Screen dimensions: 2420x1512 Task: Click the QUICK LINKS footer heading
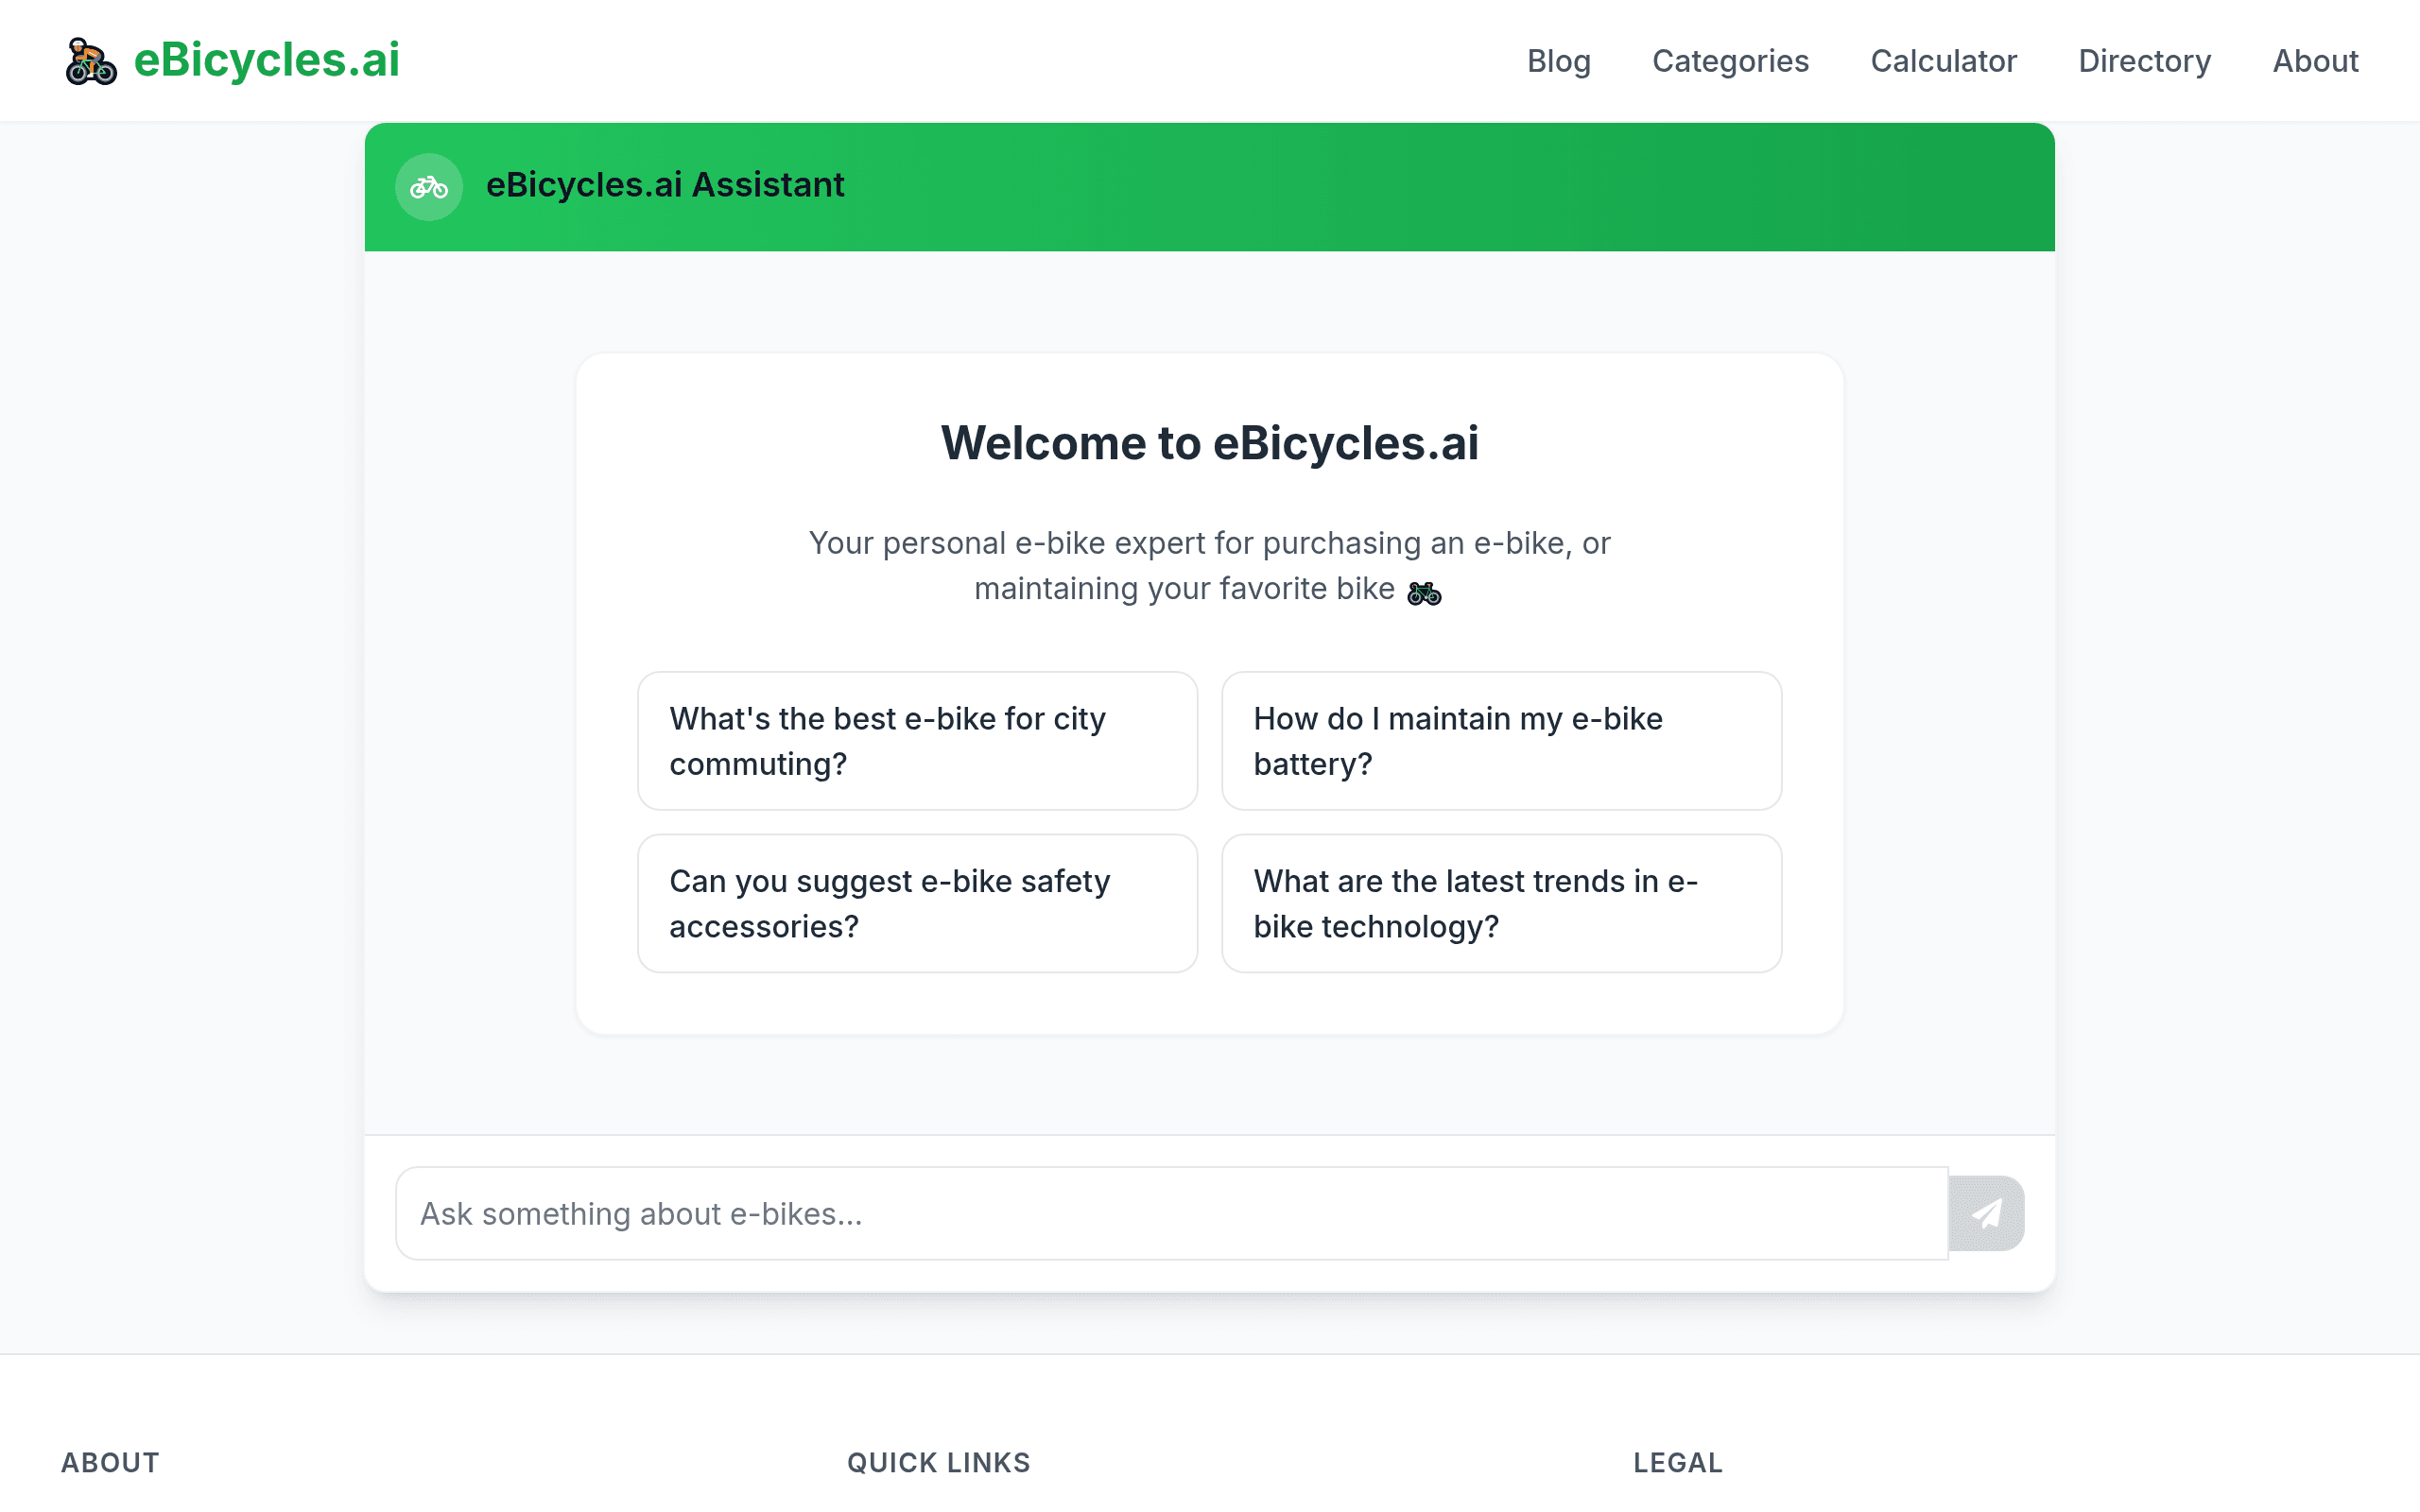coord(938,1463)
